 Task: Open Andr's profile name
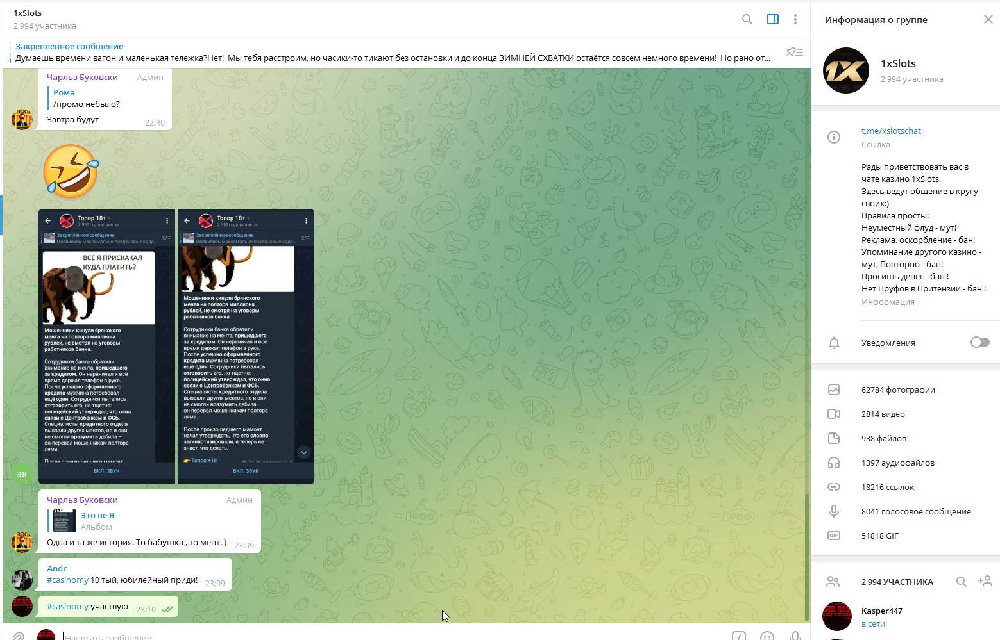click(x=56, y=568)
